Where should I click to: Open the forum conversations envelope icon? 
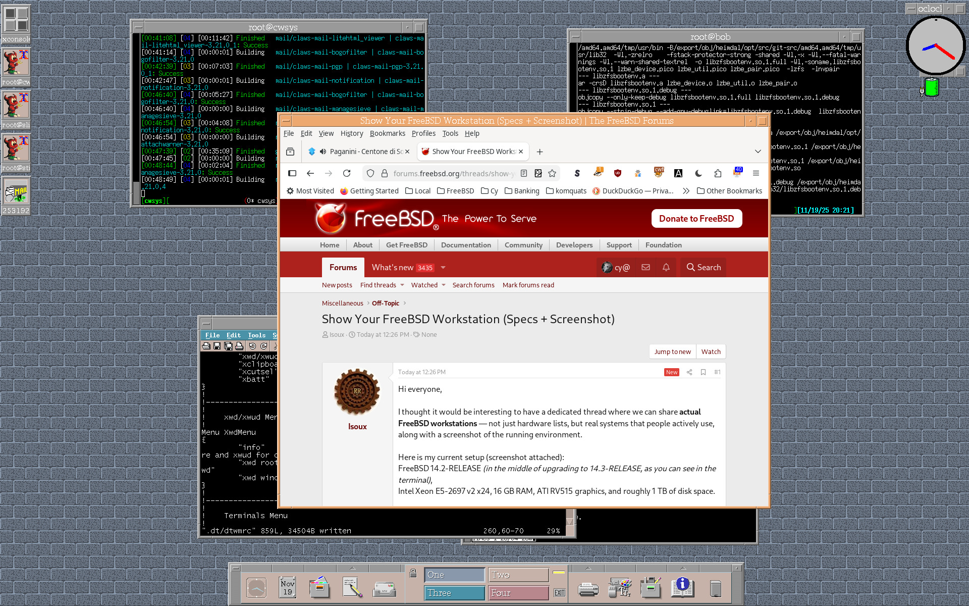645,267
